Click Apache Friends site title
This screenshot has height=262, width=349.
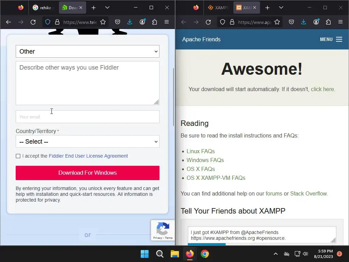[201, 40]
